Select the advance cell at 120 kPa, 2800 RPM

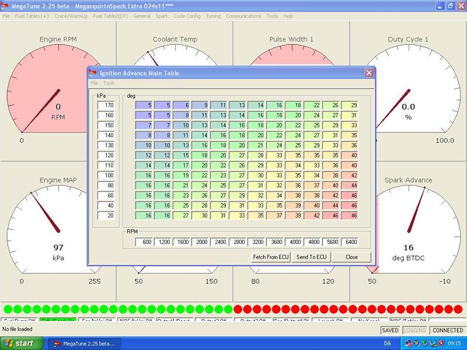point(238,155)
